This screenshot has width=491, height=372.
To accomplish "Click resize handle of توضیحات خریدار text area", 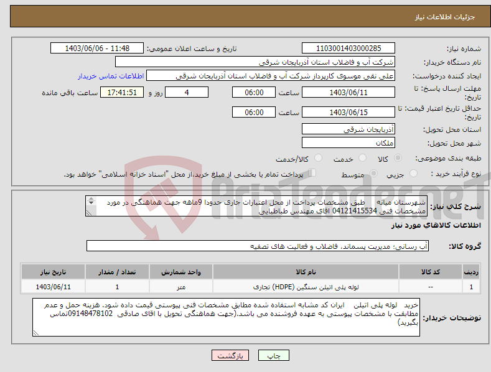I will [x=35, y=333].
